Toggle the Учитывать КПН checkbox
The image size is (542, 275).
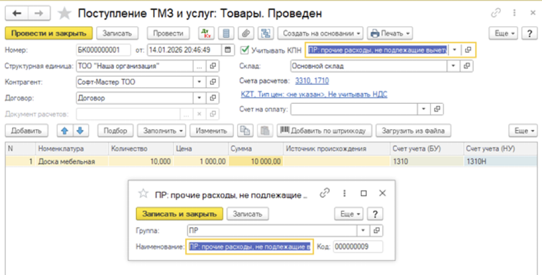(x=245, y=50)
